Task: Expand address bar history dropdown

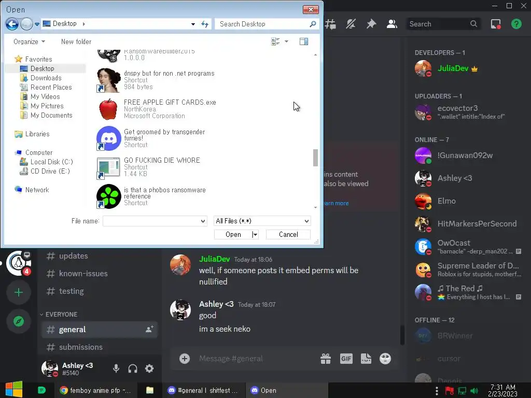Action: [x=193, y=24]
